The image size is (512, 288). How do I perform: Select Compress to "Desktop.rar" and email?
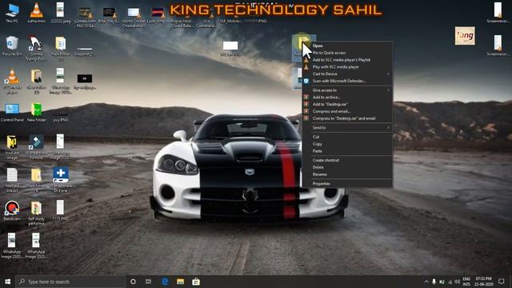pyautogui.click(x=347, y=118)
